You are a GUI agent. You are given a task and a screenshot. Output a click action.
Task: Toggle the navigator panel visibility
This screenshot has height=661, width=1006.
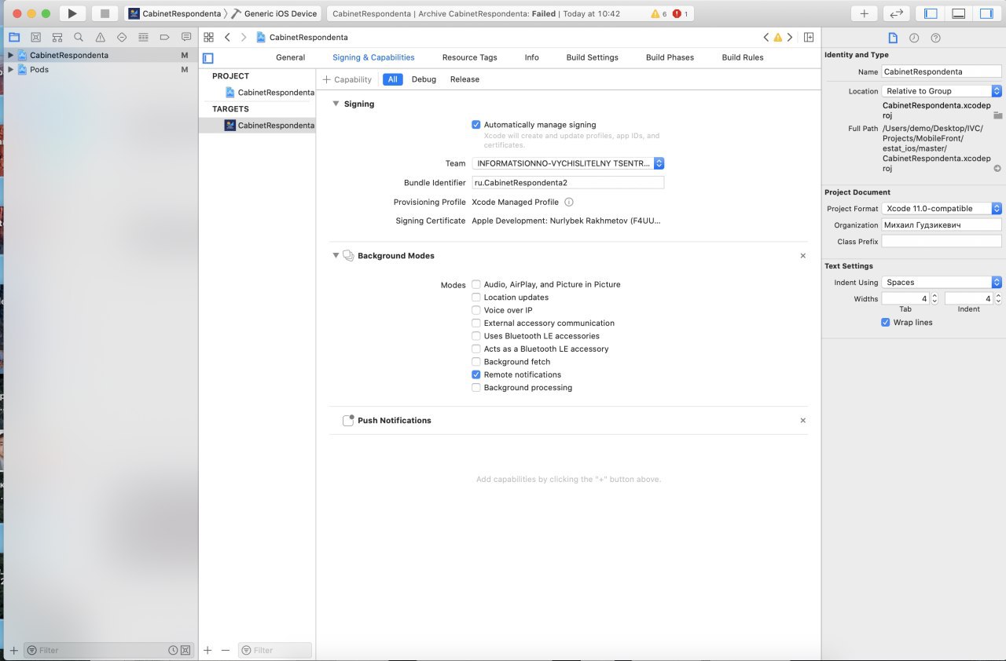pyautogui.click(x=931, y=13)
